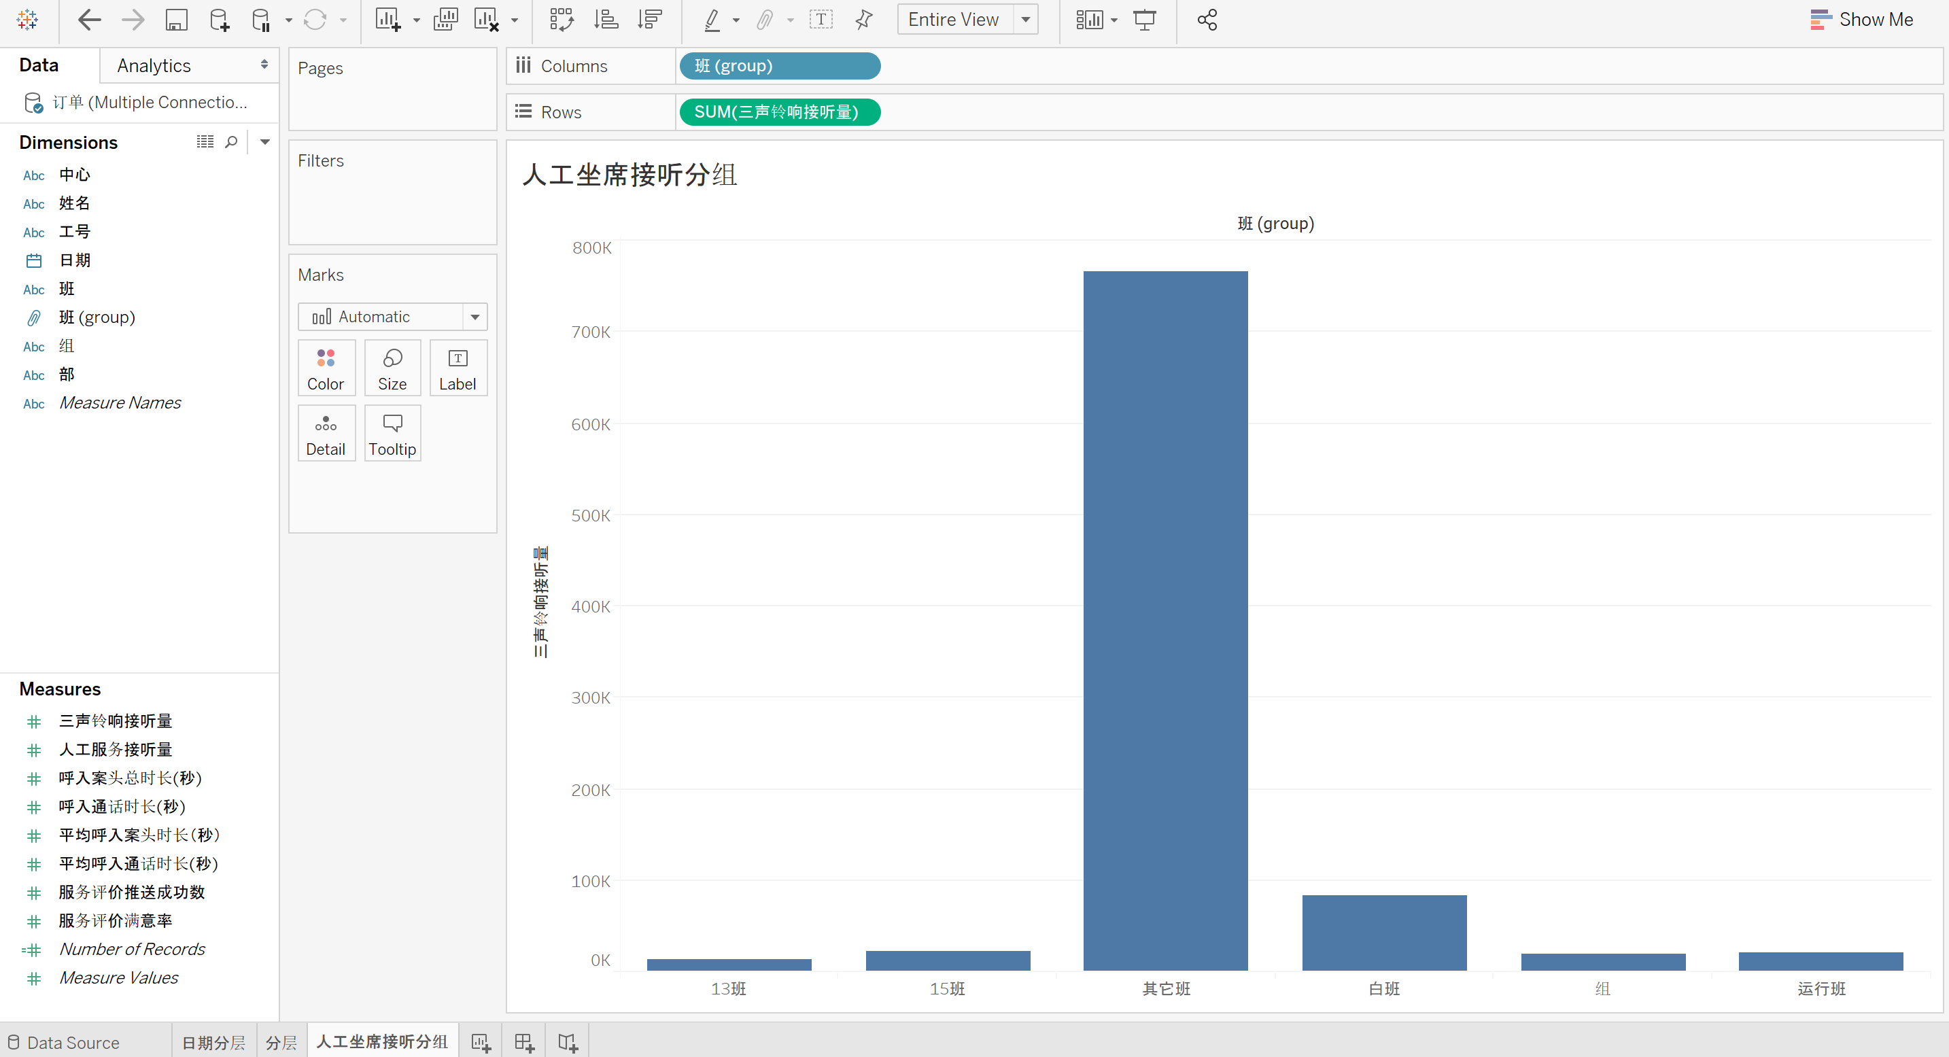Open the Entire View fit dropdown
This screenshot has height=1057, width=1949.
tap(1026, 20)
